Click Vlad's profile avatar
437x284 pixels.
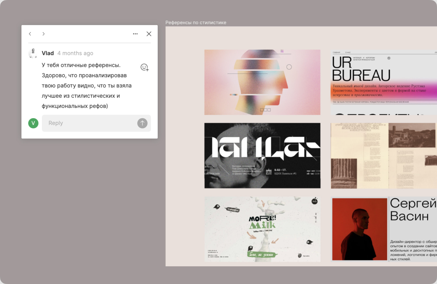click(x=33, y=53)
